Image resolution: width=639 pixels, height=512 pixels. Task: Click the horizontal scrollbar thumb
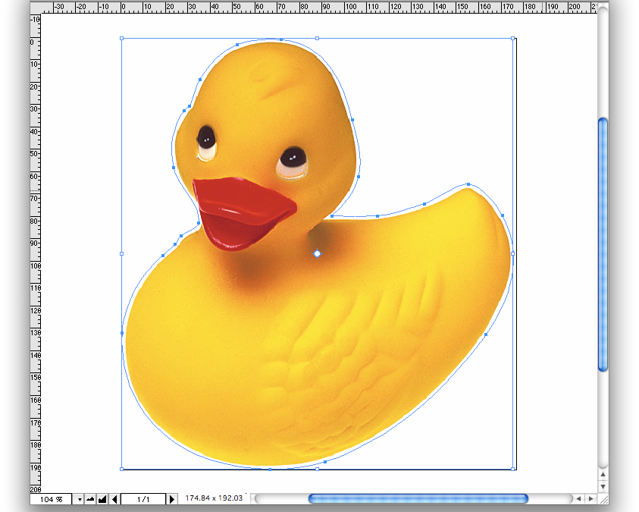tap(418, 498)
